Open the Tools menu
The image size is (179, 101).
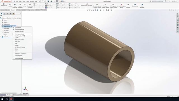point(28,1)
